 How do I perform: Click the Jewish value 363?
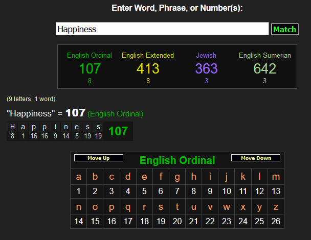point(206,68)
